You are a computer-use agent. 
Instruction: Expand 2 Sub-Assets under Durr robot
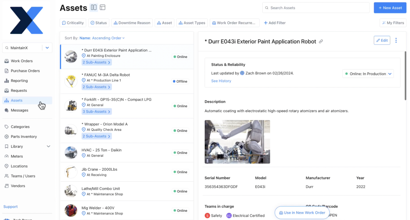96,62
